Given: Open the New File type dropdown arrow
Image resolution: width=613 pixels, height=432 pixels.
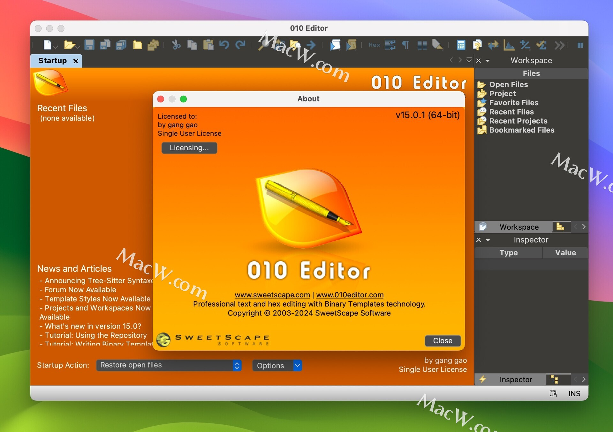Looking at the screenshot, I should [56, 47].
